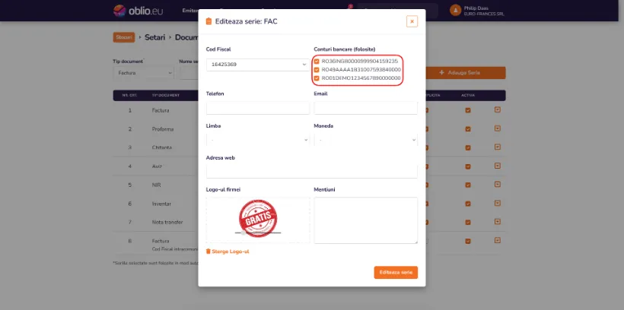Image resolution: width=624 pixels, height=310 pixels.
Task: Click the trash icon beside Sterge Logo-ul
Action: (x=209, y=251)
